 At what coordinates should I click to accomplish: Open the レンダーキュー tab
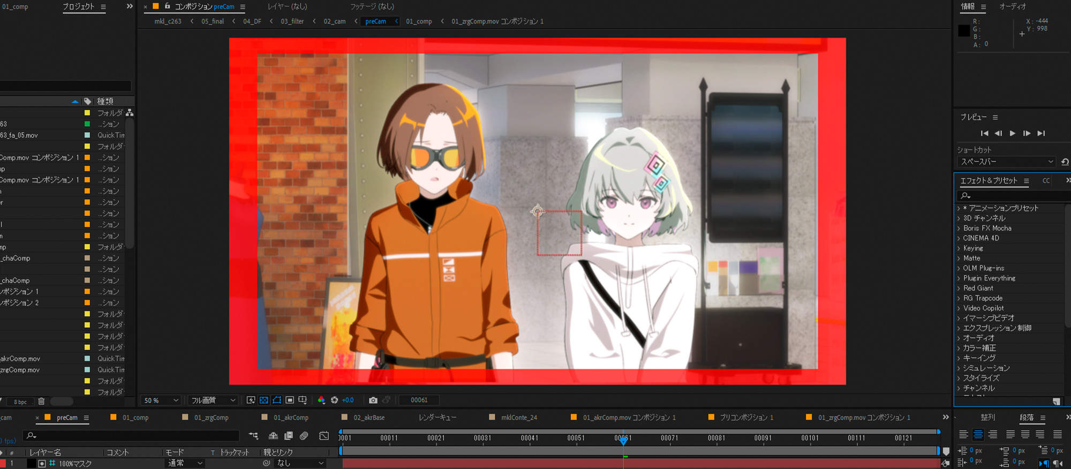click(x=438, y=418)
